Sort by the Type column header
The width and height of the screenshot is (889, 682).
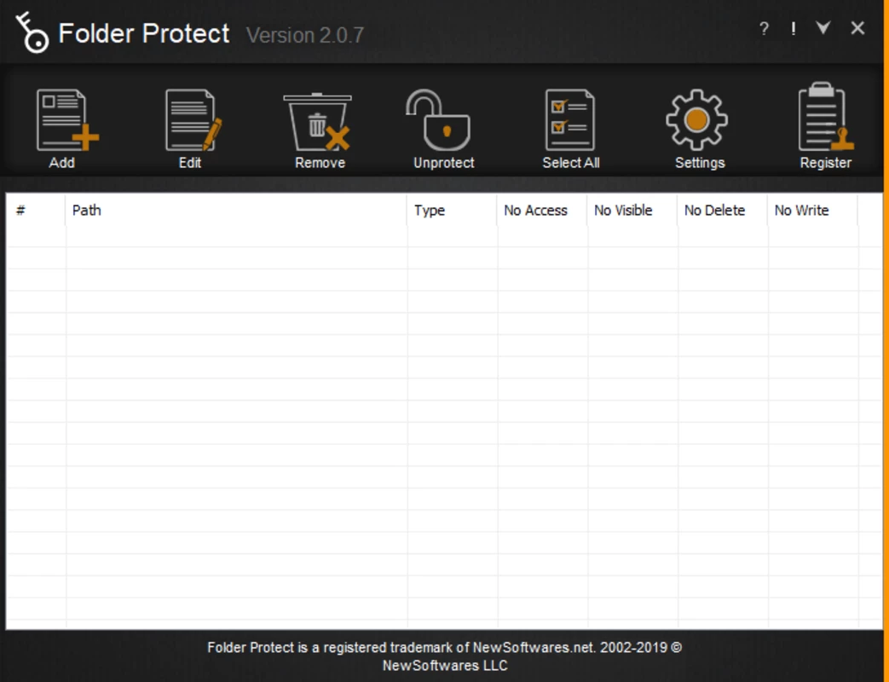(x=452, y=211)
